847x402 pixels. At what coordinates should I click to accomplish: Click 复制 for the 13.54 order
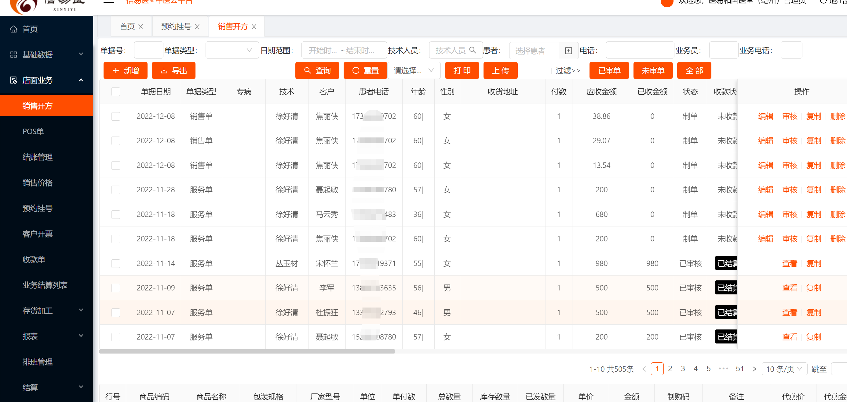tap(814, 165)
